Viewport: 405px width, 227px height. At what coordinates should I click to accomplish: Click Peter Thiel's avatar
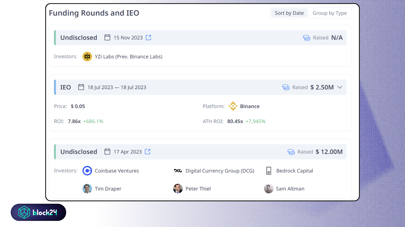click(178, 189)
